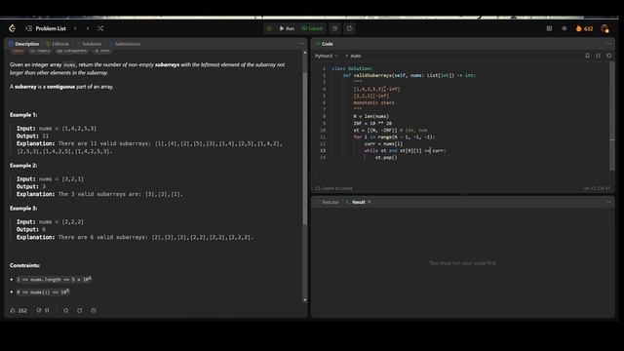Format code with the braces icon
The height and width of the screenshot is (351, 624).
(x=598, y=56)
